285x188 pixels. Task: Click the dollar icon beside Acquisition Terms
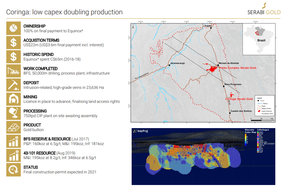[x=13, y=43]
